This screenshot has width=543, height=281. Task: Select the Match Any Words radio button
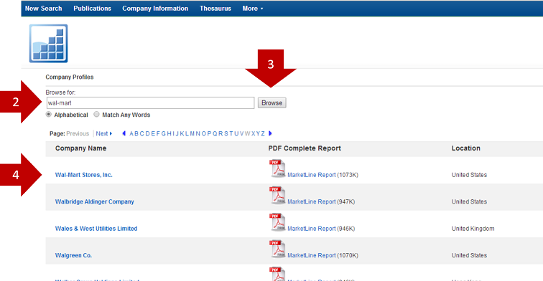[x=97, y=115]
